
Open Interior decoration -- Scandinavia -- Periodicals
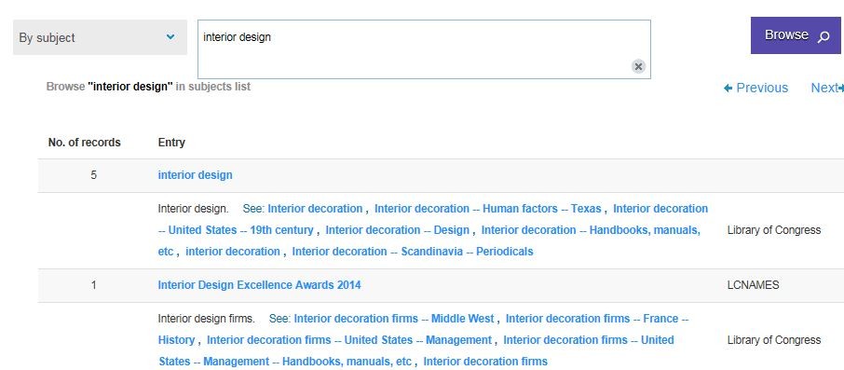413,252
